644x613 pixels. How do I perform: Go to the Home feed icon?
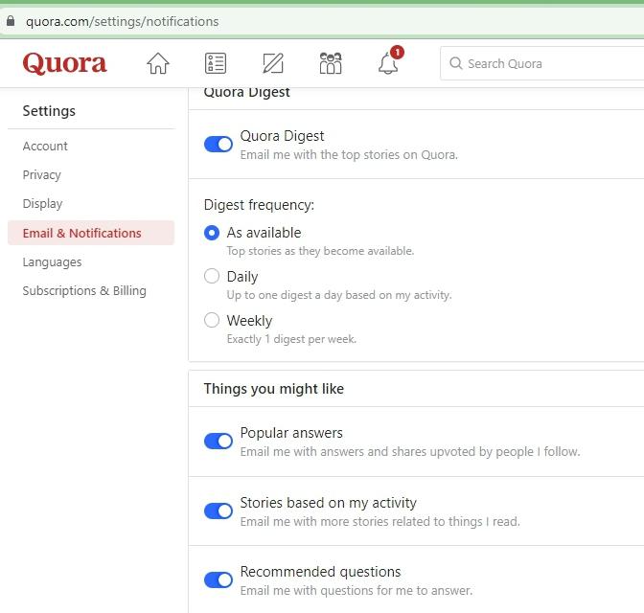tap(158, 63)
